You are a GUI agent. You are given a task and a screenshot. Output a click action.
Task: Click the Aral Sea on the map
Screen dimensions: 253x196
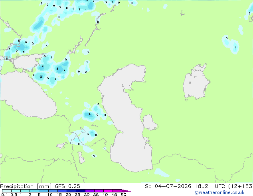196,82
